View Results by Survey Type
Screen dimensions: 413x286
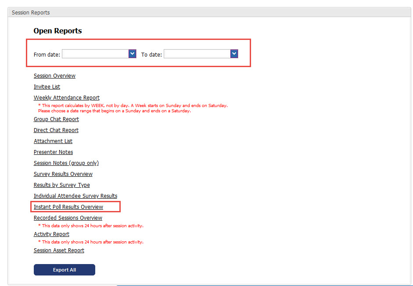[62, 185]
